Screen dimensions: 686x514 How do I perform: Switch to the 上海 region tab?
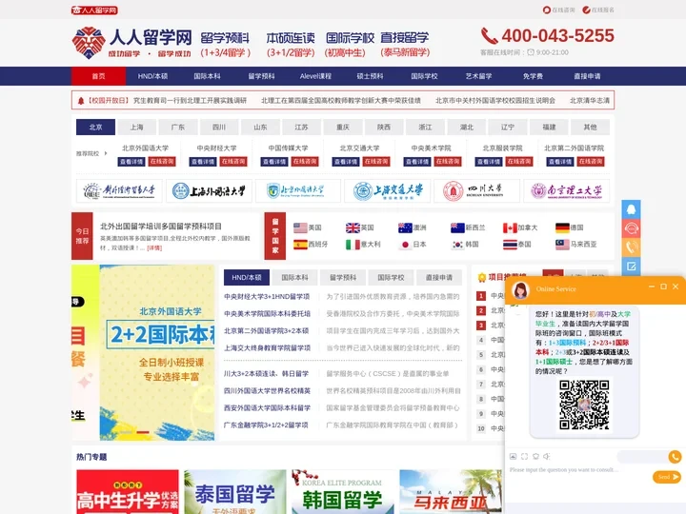tap(136, 128)
